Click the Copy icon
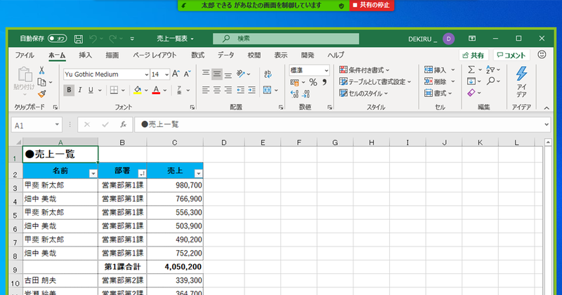The image size is (562, 295). point(42,82)
